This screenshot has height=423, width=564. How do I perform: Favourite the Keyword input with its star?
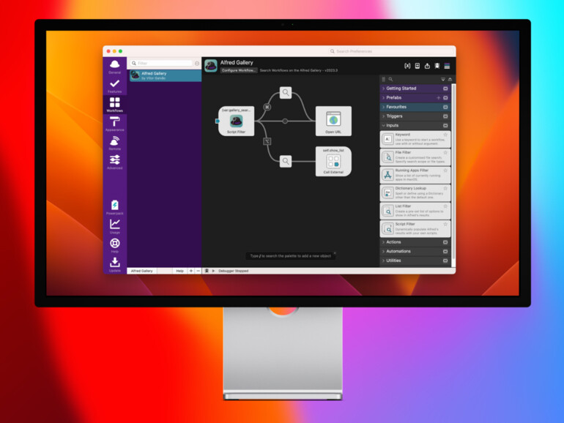point(445,135)
